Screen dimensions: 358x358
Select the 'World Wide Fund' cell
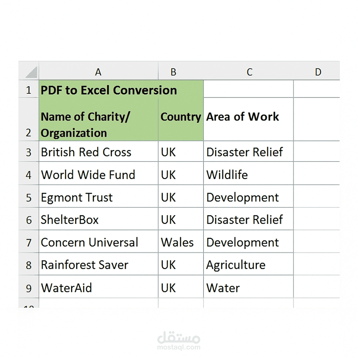click(x=98, y=174)
